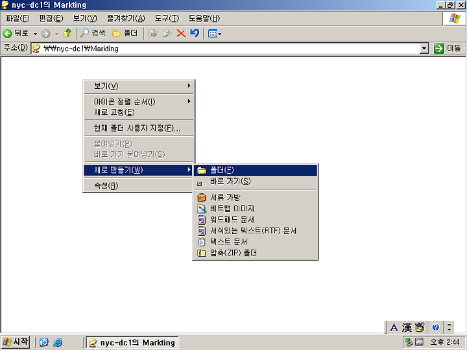467x350 pixels.
Task: Click the address field showing \\nyc-dc1\Markting
Action: click(226, 49)
